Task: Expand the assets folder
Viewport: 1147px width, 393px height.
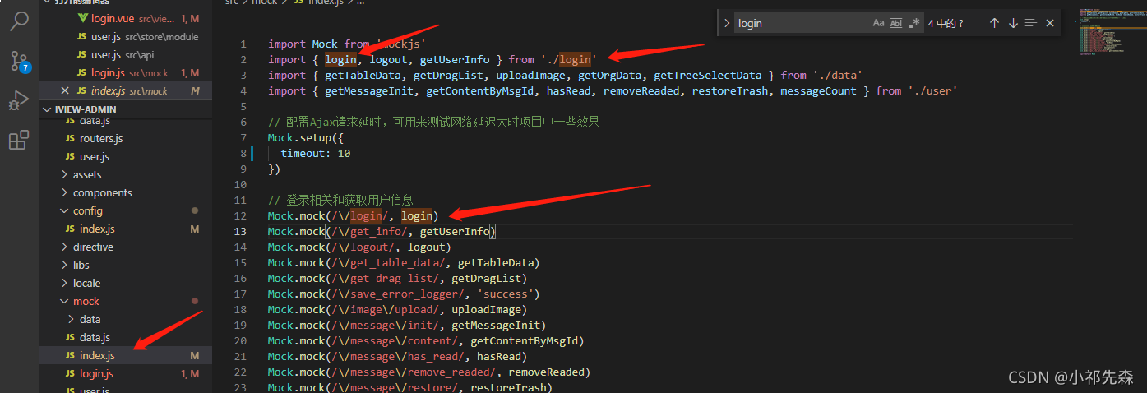Action: coord(126,174)
